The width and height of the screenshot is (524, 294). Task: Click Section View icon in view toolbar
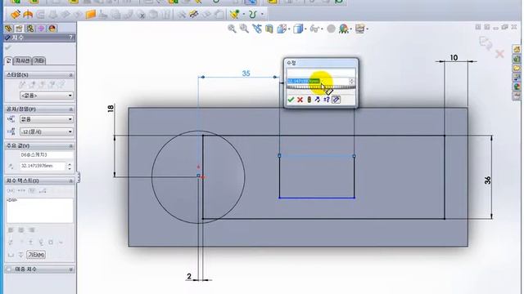coord(269,29)
